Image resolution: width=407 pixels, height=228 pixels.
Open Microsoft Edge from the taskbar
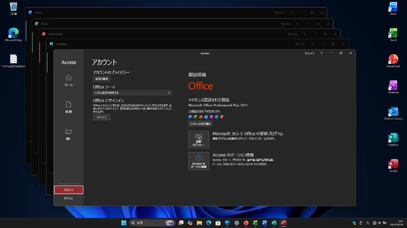tap(208, 222)
